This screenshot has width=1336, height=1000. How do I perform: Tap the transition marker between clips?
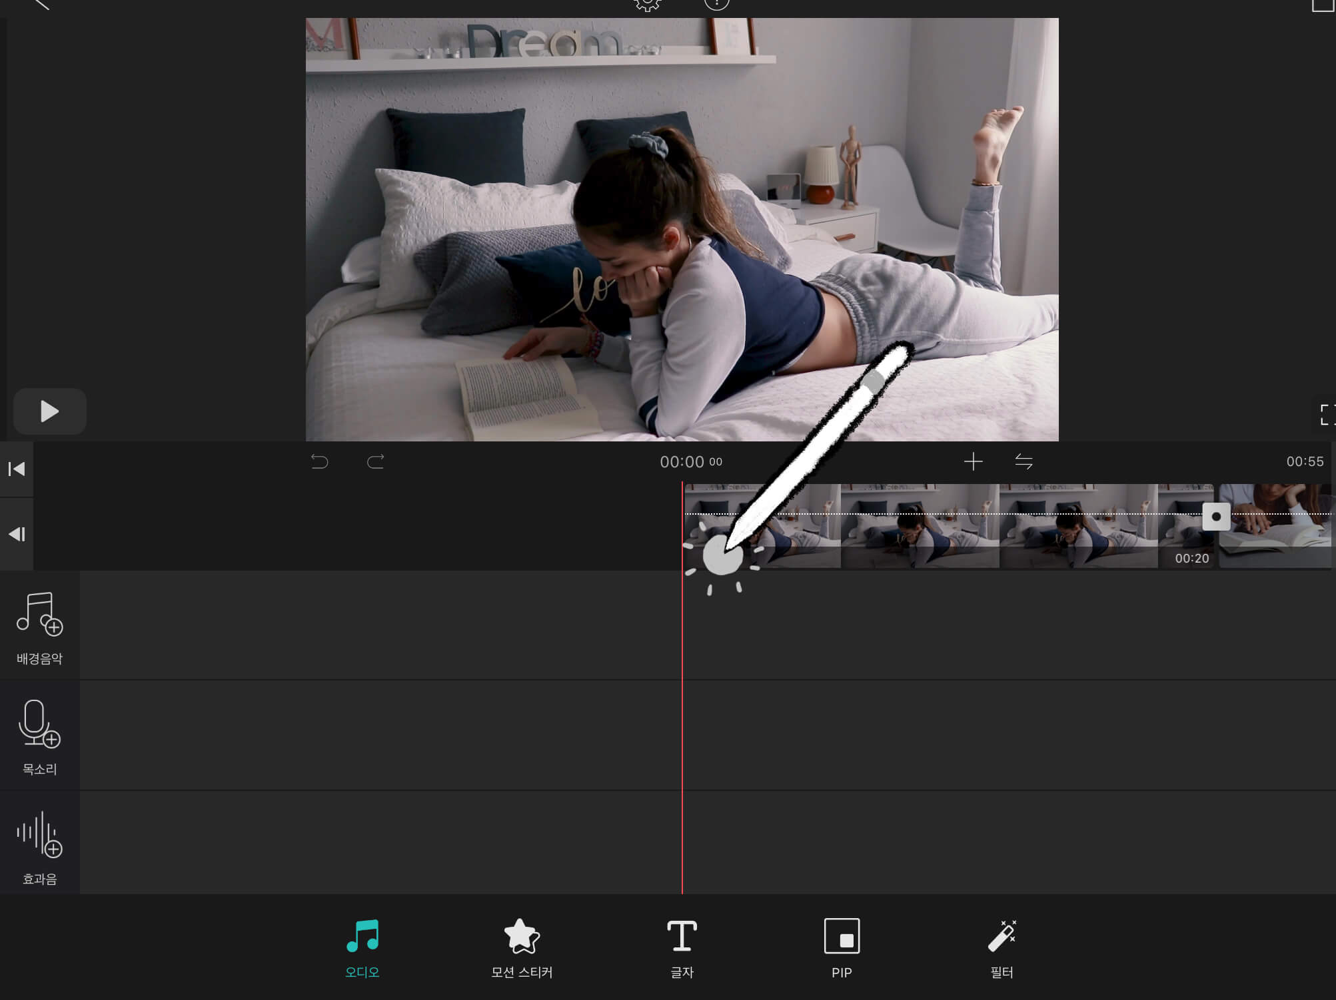tap(1216, 517)
